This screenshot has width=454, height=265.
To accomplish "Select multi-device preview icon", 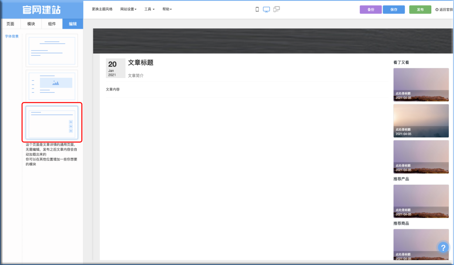I will (x=277, y=10).
